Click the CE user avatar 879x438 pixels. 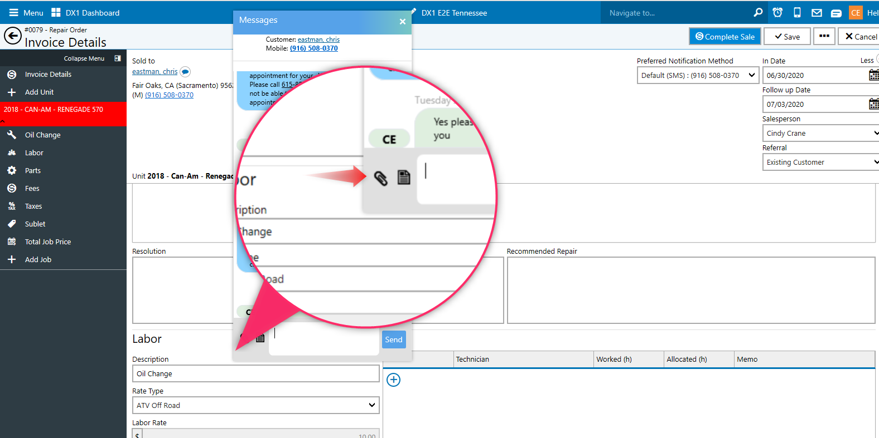(x=856, y=12)
